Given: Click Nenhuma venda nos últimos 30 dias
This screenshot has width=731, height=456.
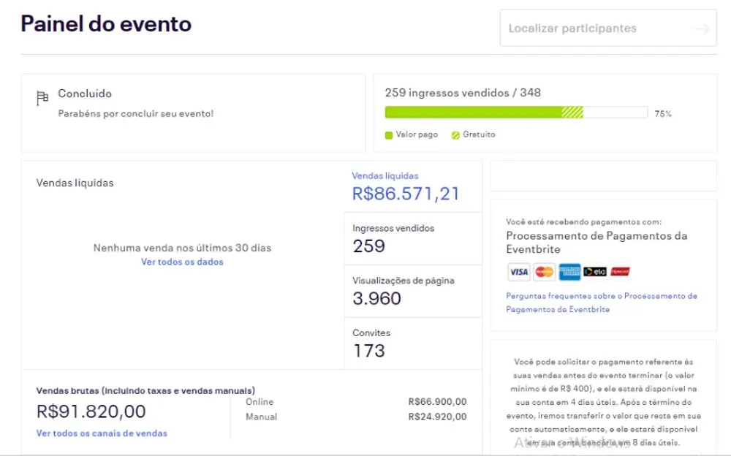Looking at the screenshot, I should pyautogui.click(x=182, y=248).
